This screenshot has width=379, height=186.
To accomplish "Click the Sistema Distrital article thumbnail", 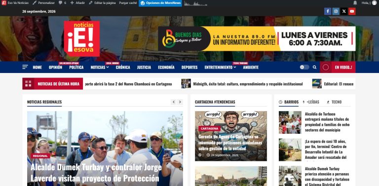I will point(290,176).
